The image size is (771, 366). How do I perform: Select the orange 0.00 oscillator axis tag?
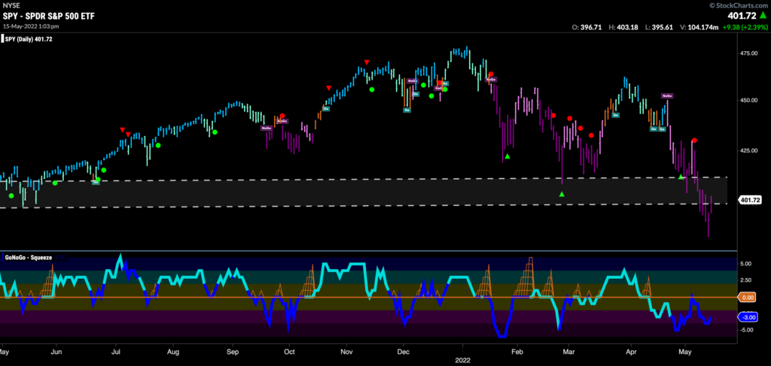pyautogui.click(x=748, y=298)
